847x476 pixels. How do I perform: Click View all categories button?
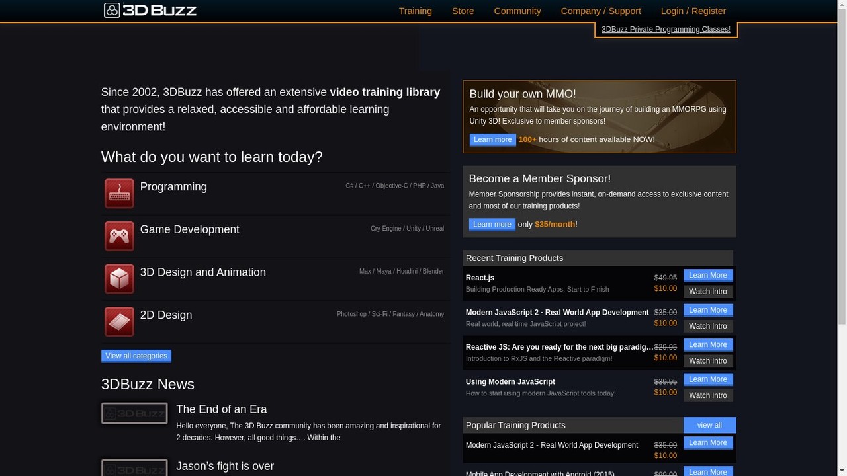136,356
